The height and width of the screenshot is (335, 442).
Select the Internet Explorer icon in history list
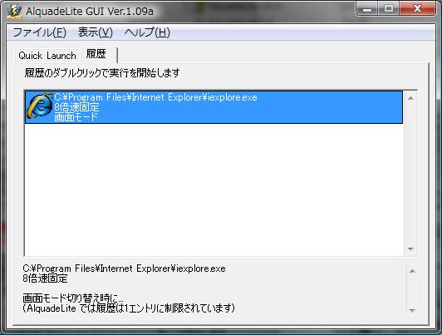(x=40, y=106)
